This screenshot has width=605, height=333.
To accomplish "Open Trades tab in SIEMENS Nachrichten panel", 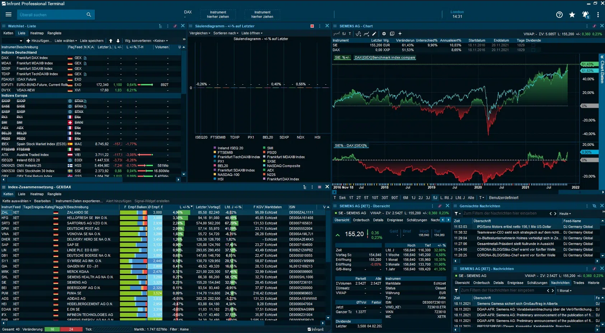I will [x=578, y=283].
